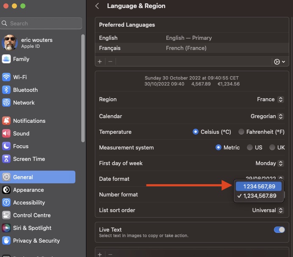Open Wi-Fi in the sidebar
The width and height of the screenshot is (293, 257).
pyautogui.click(x=20, y=77)
